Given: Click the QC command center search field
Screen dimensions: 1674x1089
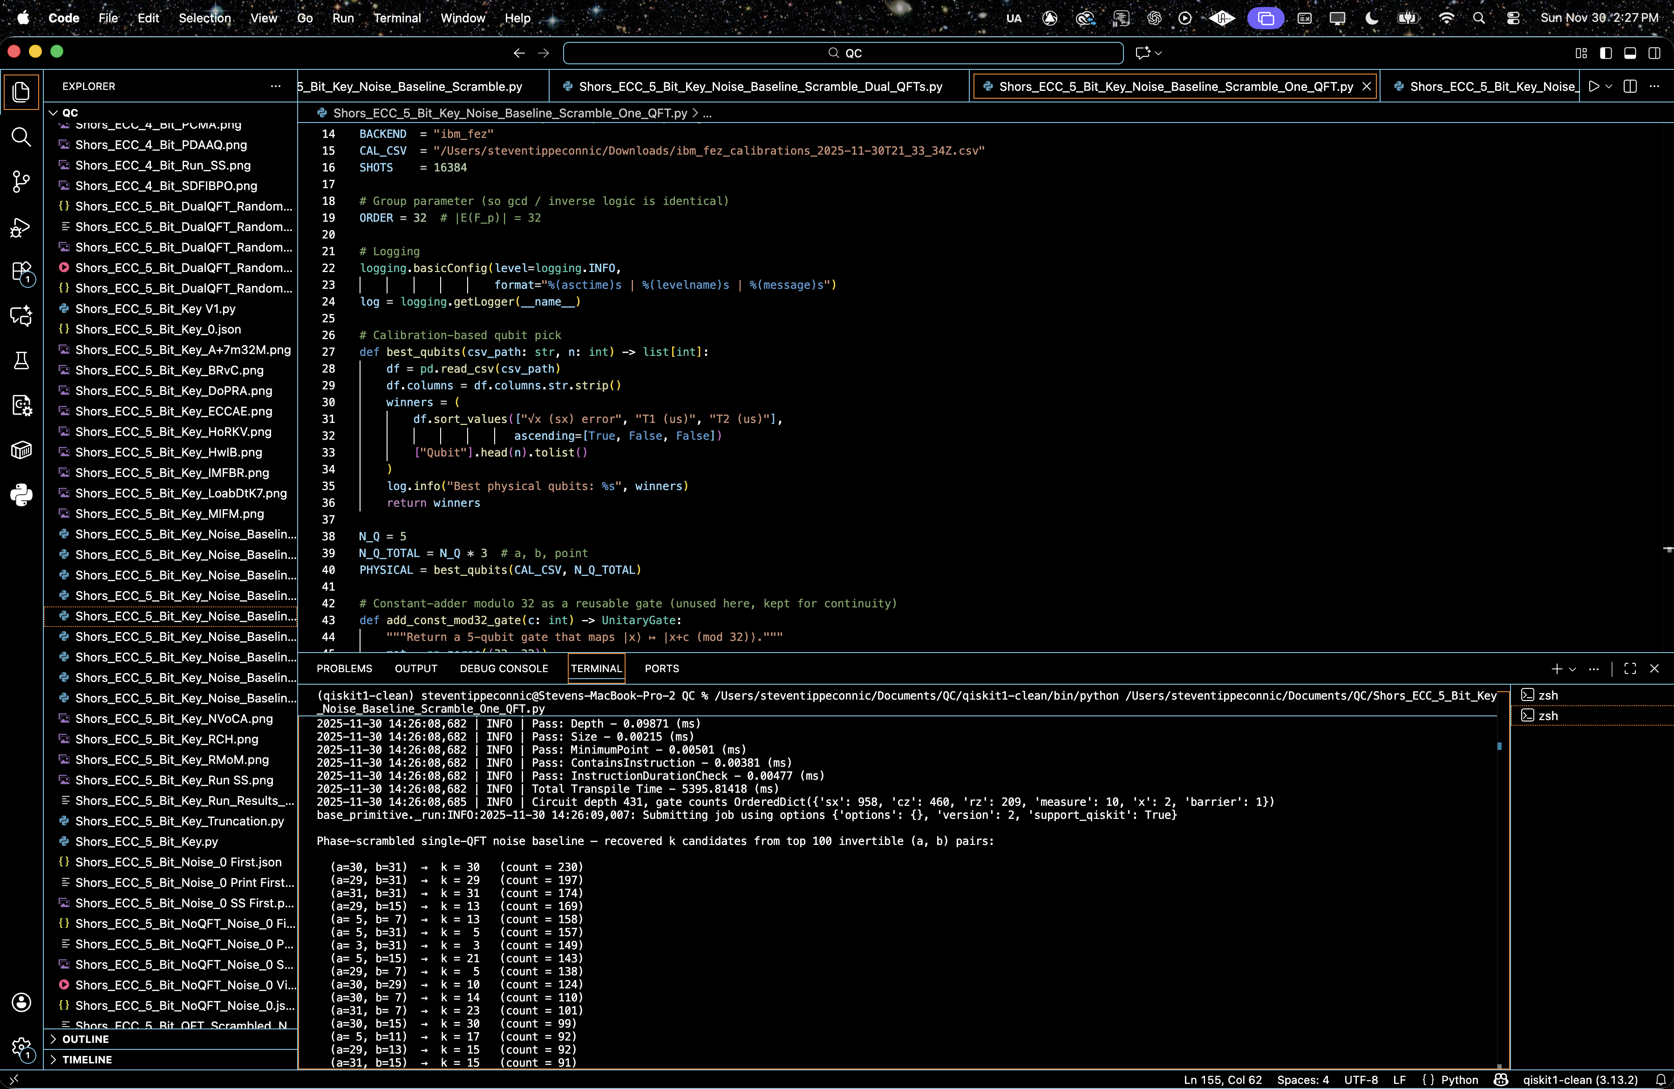Looking at the screenshot, I should (x=843, y=53).
